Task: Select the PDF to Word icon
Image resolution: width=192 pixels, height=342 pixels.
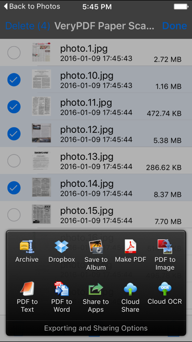Action: point(62,289)
